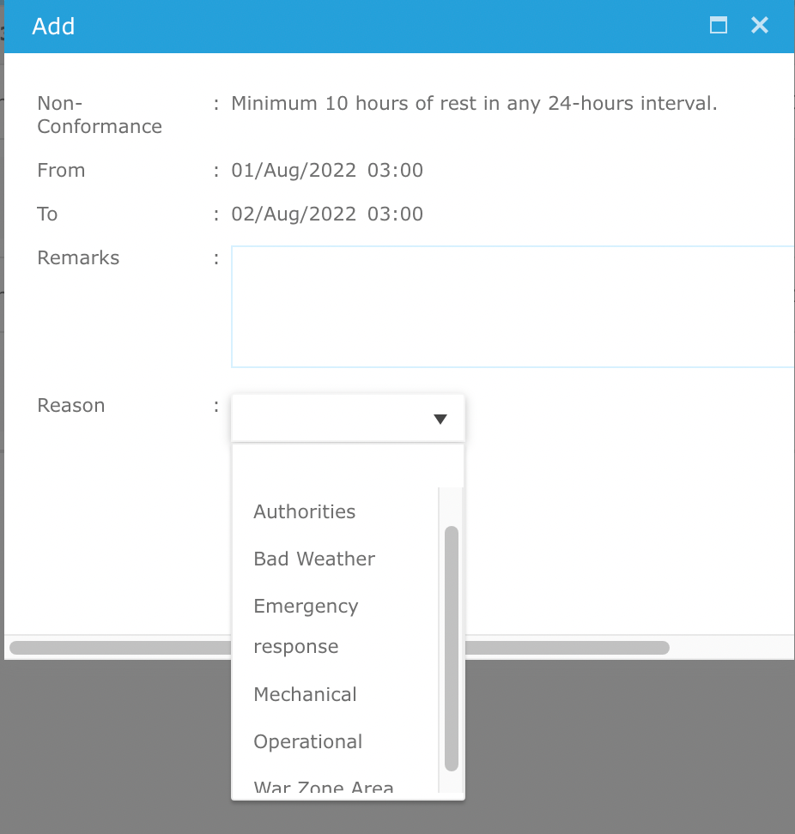795x834 pixels.
Task: Maximize the Add dialog window
Action: [x=719, y=25]
